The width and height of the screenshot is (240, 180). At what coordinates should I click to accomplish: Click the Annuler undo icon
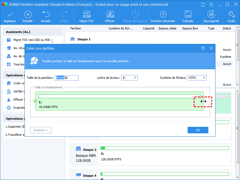[46, 14]
